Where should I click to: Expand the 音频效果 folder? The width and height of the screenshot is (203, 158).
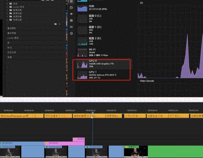click(7, 10)
